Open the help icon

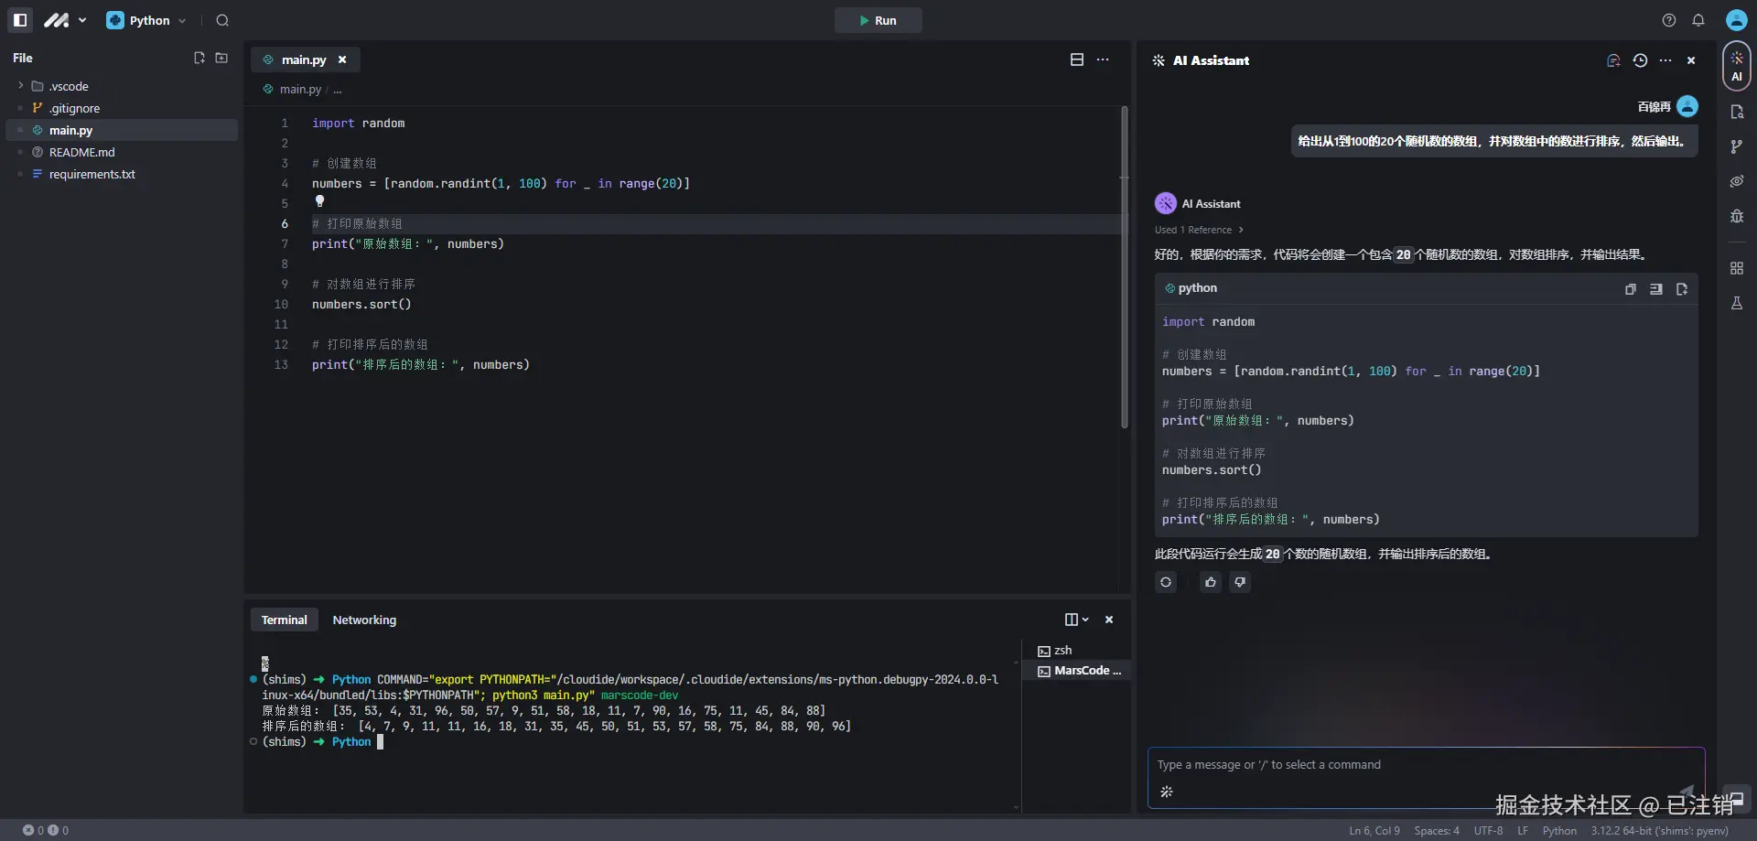click(x=1669, y=20)
